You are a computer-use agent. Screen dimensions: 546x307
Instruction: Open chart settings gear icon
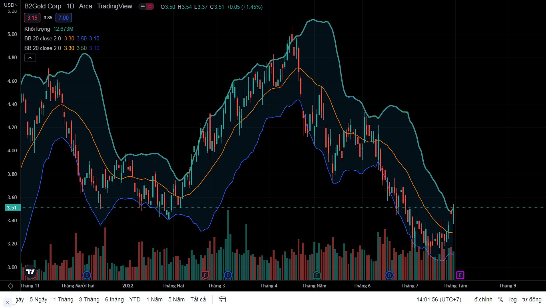(11, 286)
